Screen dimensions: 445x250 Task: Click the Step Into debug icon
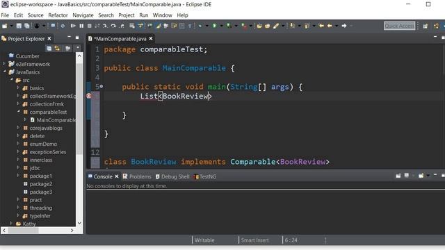point(105,26)
